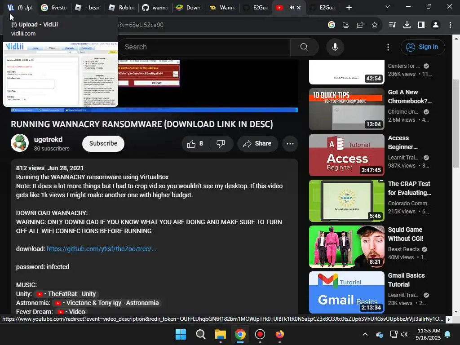This screenshot has height=345, width=460.
Task: Toggle Chrome side panel
Action: (x=421, y=25)
